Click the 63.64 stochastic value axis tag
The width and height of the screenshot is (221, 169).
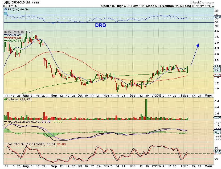[x=217, y=151]
